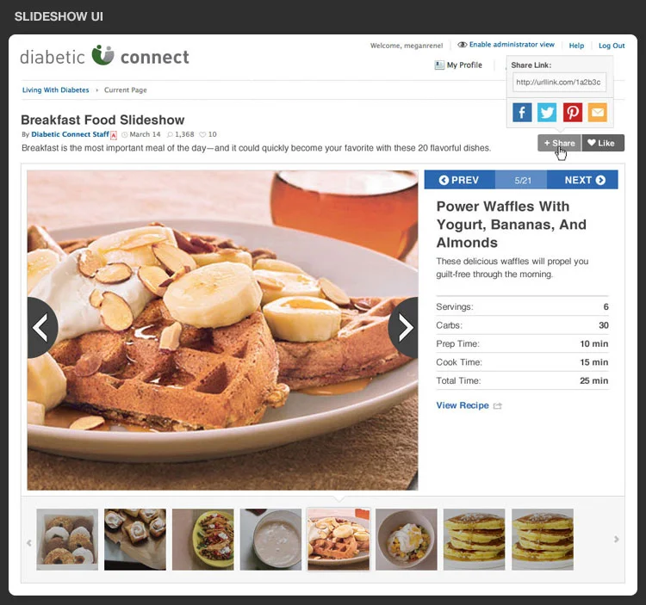Go to PREV slide
This screenshot has height=605, width=646.
459,180
